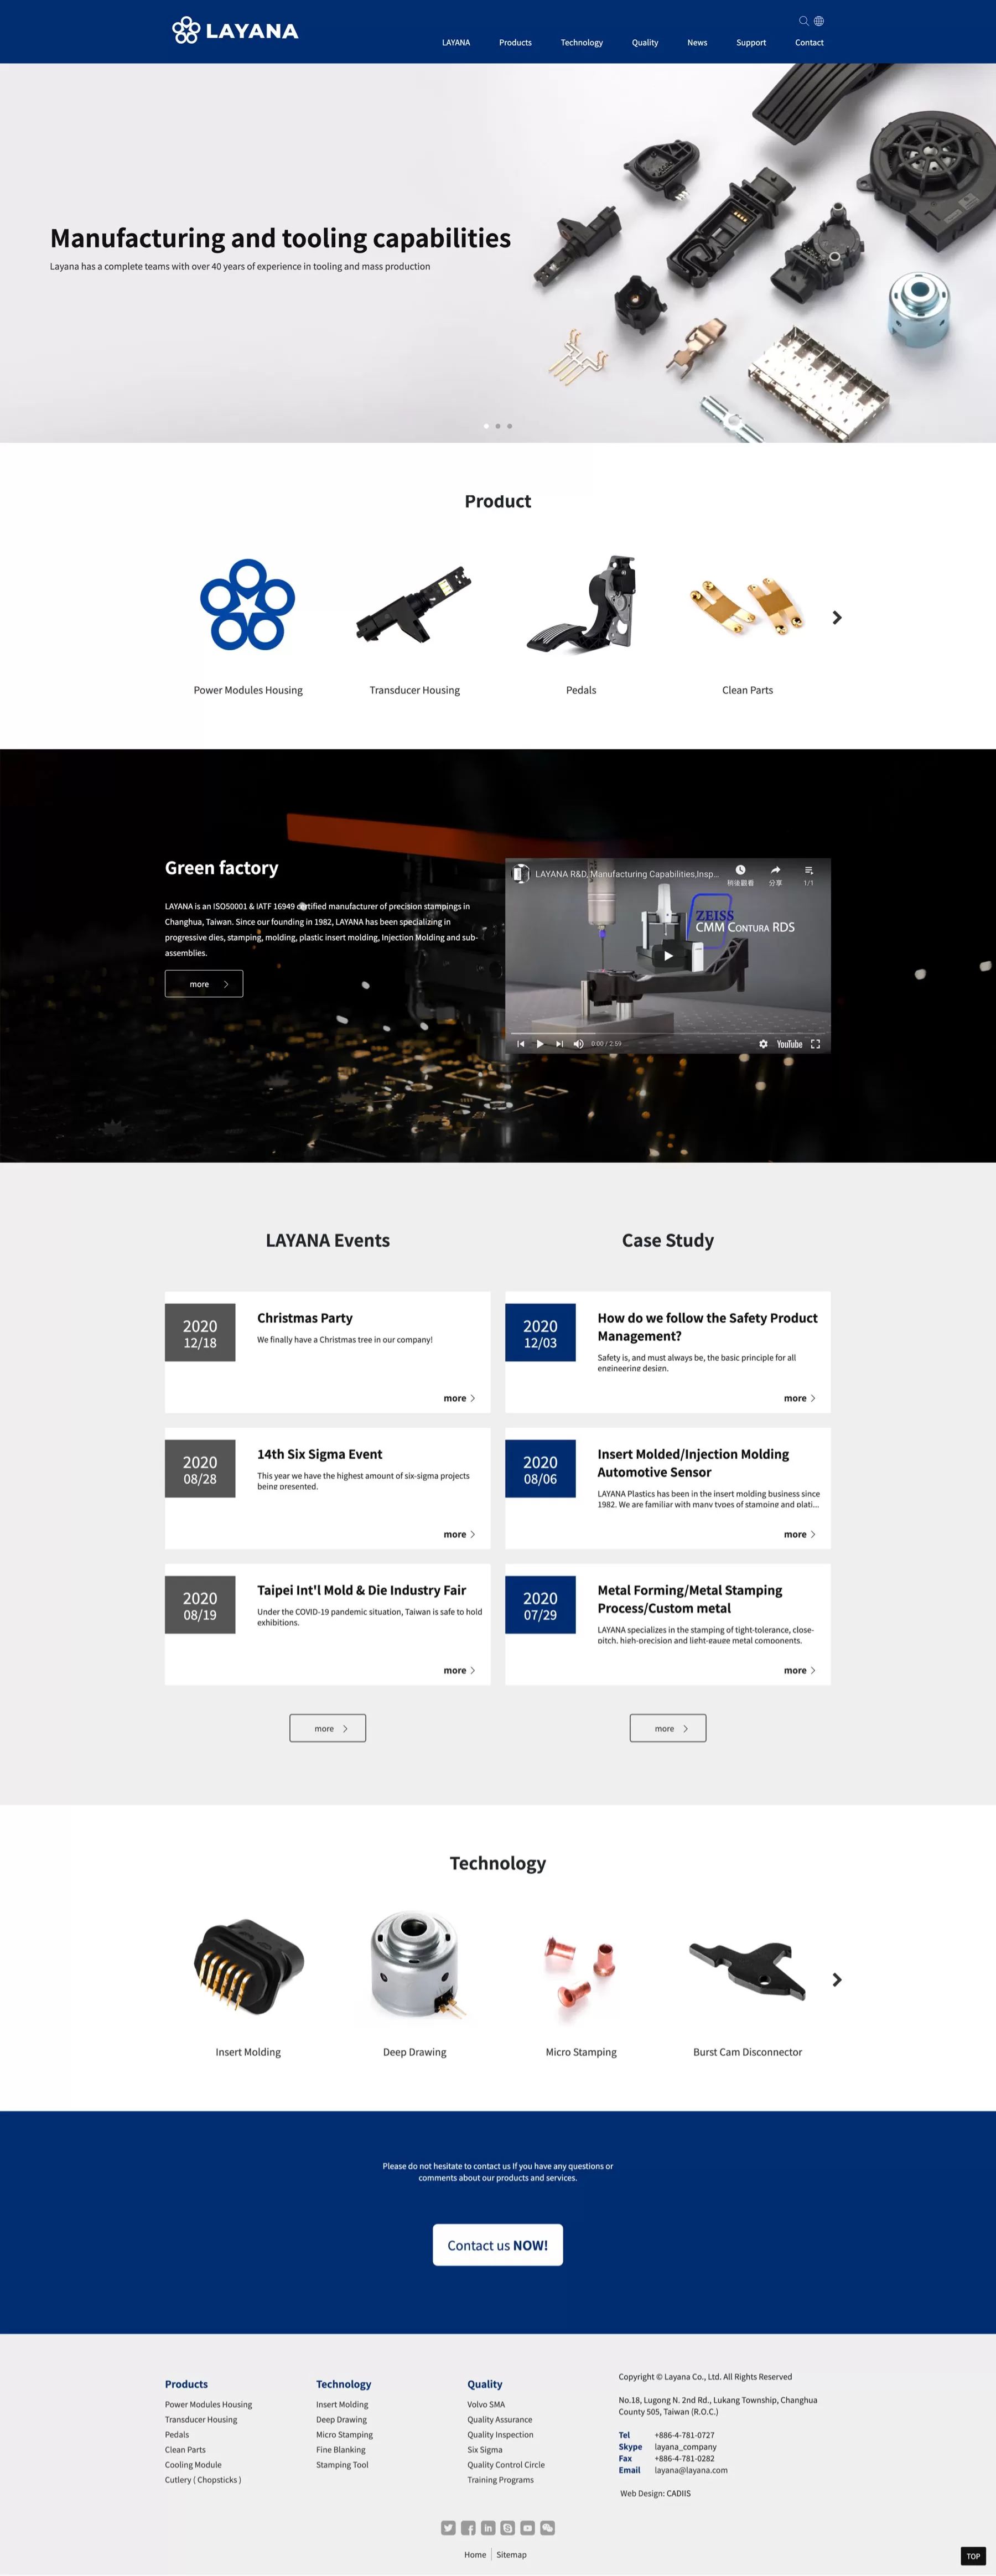Open the Transducer Housing product image
The height and width of the screenshot is (2576, 996).
pos(414,605)
